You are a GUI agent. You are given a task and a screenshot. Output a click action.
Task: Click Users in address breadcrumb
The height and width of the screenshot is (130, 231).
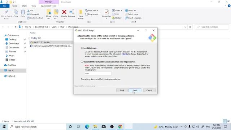54,27
